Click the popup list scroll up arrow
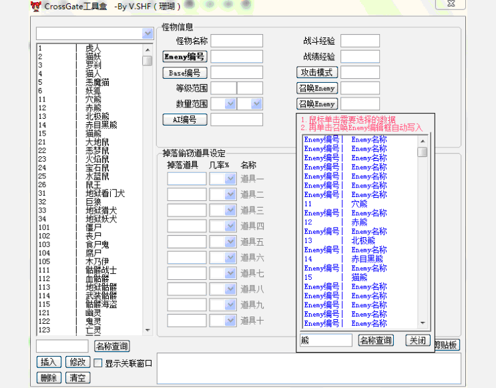The image size is (496, 388). point(423,141)
